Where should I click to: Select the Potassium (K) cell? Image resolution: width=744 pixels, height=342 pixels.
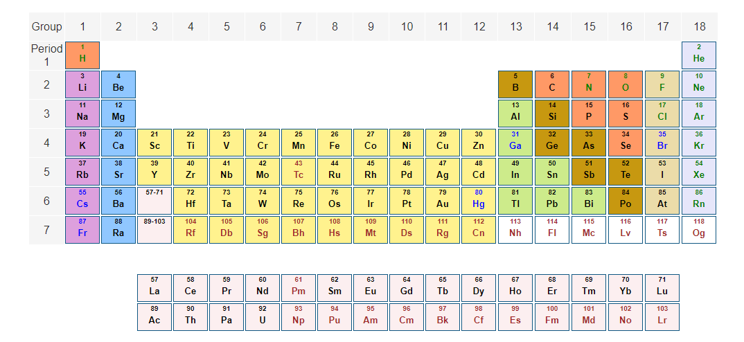82,143
